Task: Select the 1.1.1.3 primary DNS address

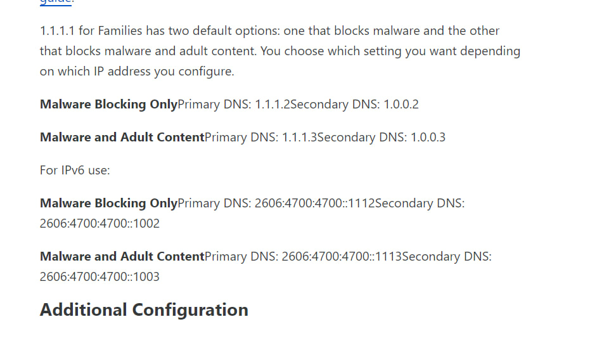Action: pos(300,138)
